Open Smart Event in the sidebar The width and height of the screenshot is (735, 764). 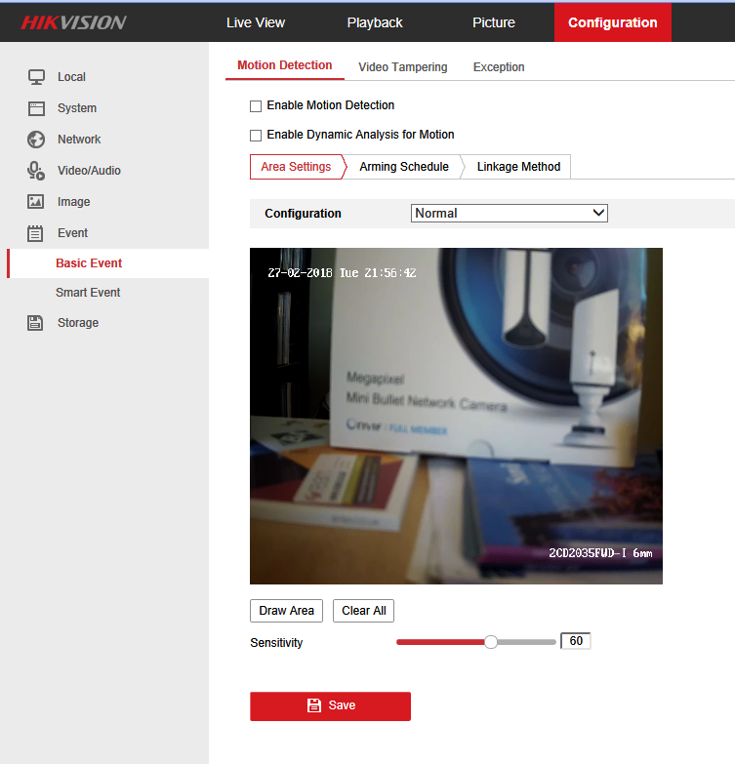[x=88, y=293]
